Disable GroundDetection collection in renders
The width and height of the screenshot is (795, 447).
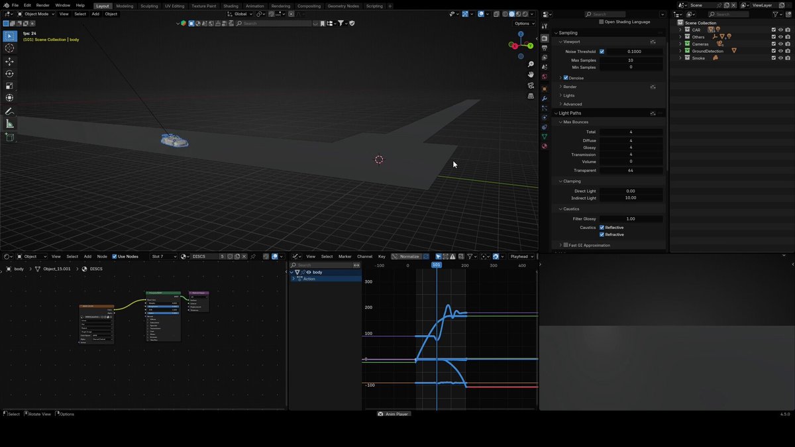point(788,51)
